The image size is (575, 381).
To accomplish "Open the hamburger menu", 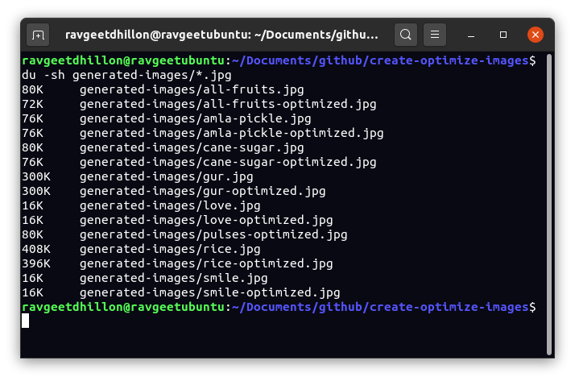I will [434, 35].
